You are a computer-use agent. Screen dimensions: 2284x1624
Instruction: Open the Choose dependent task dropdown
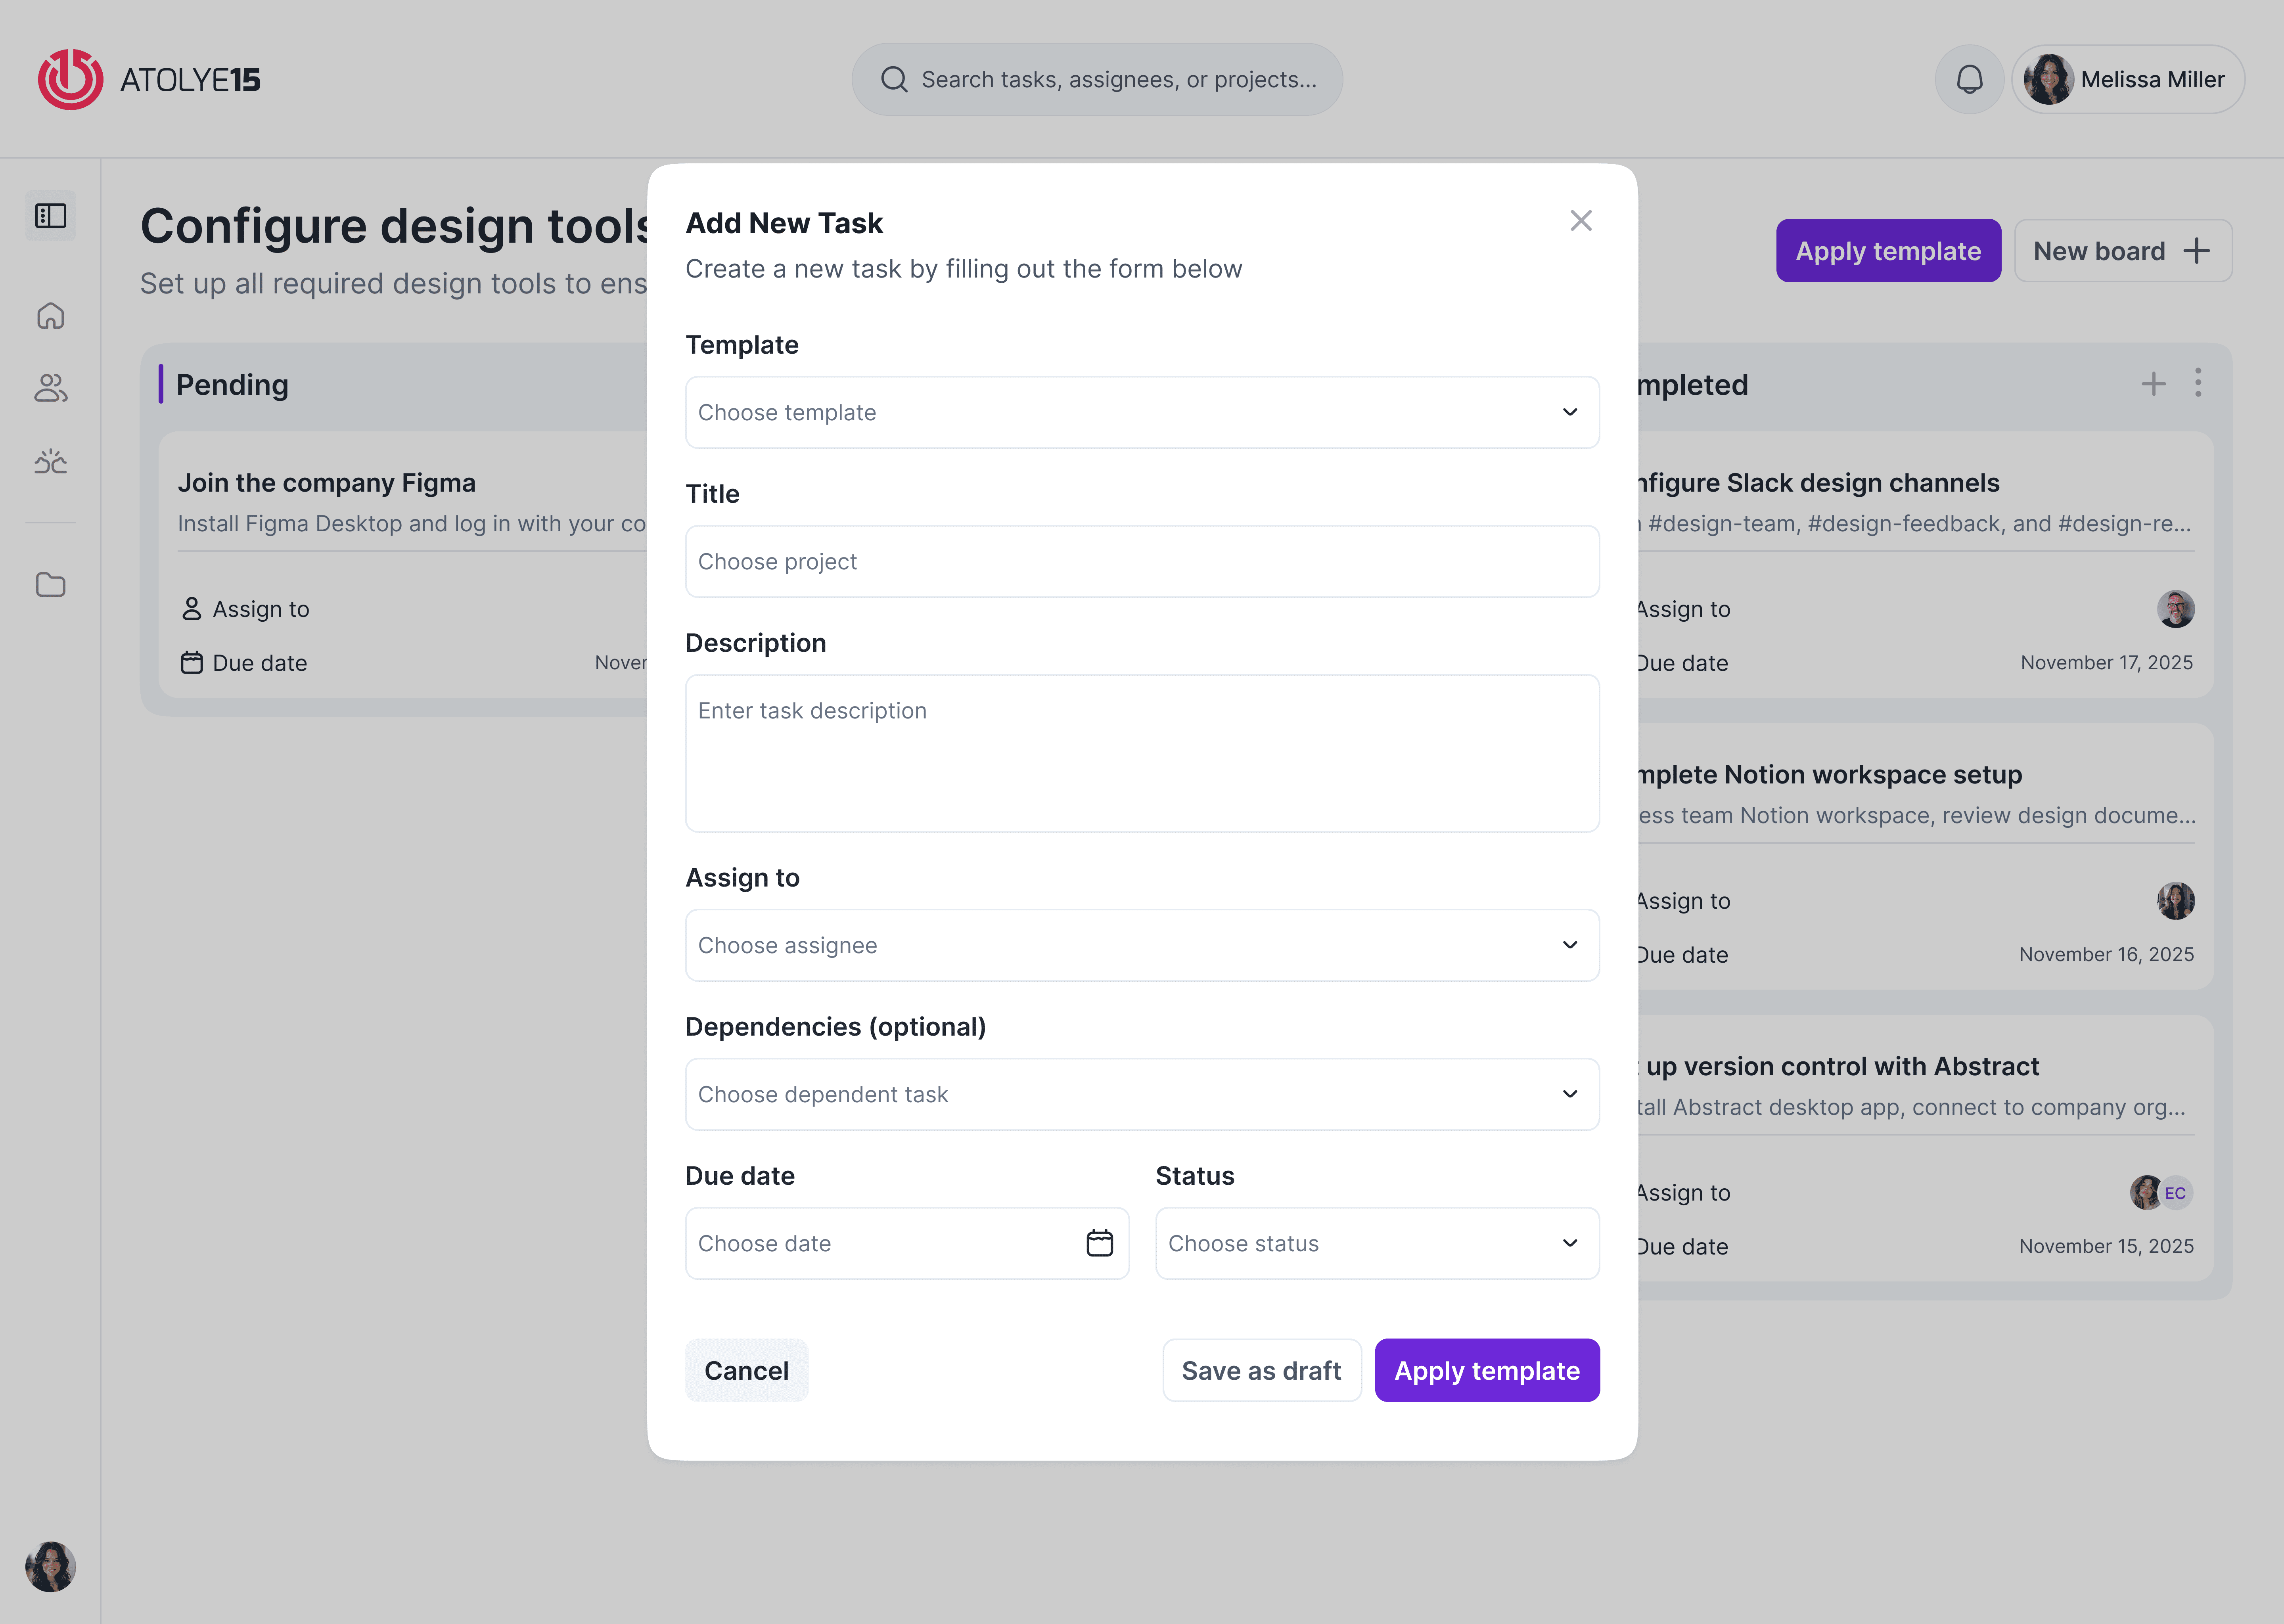click(x=1142, y=1094)
